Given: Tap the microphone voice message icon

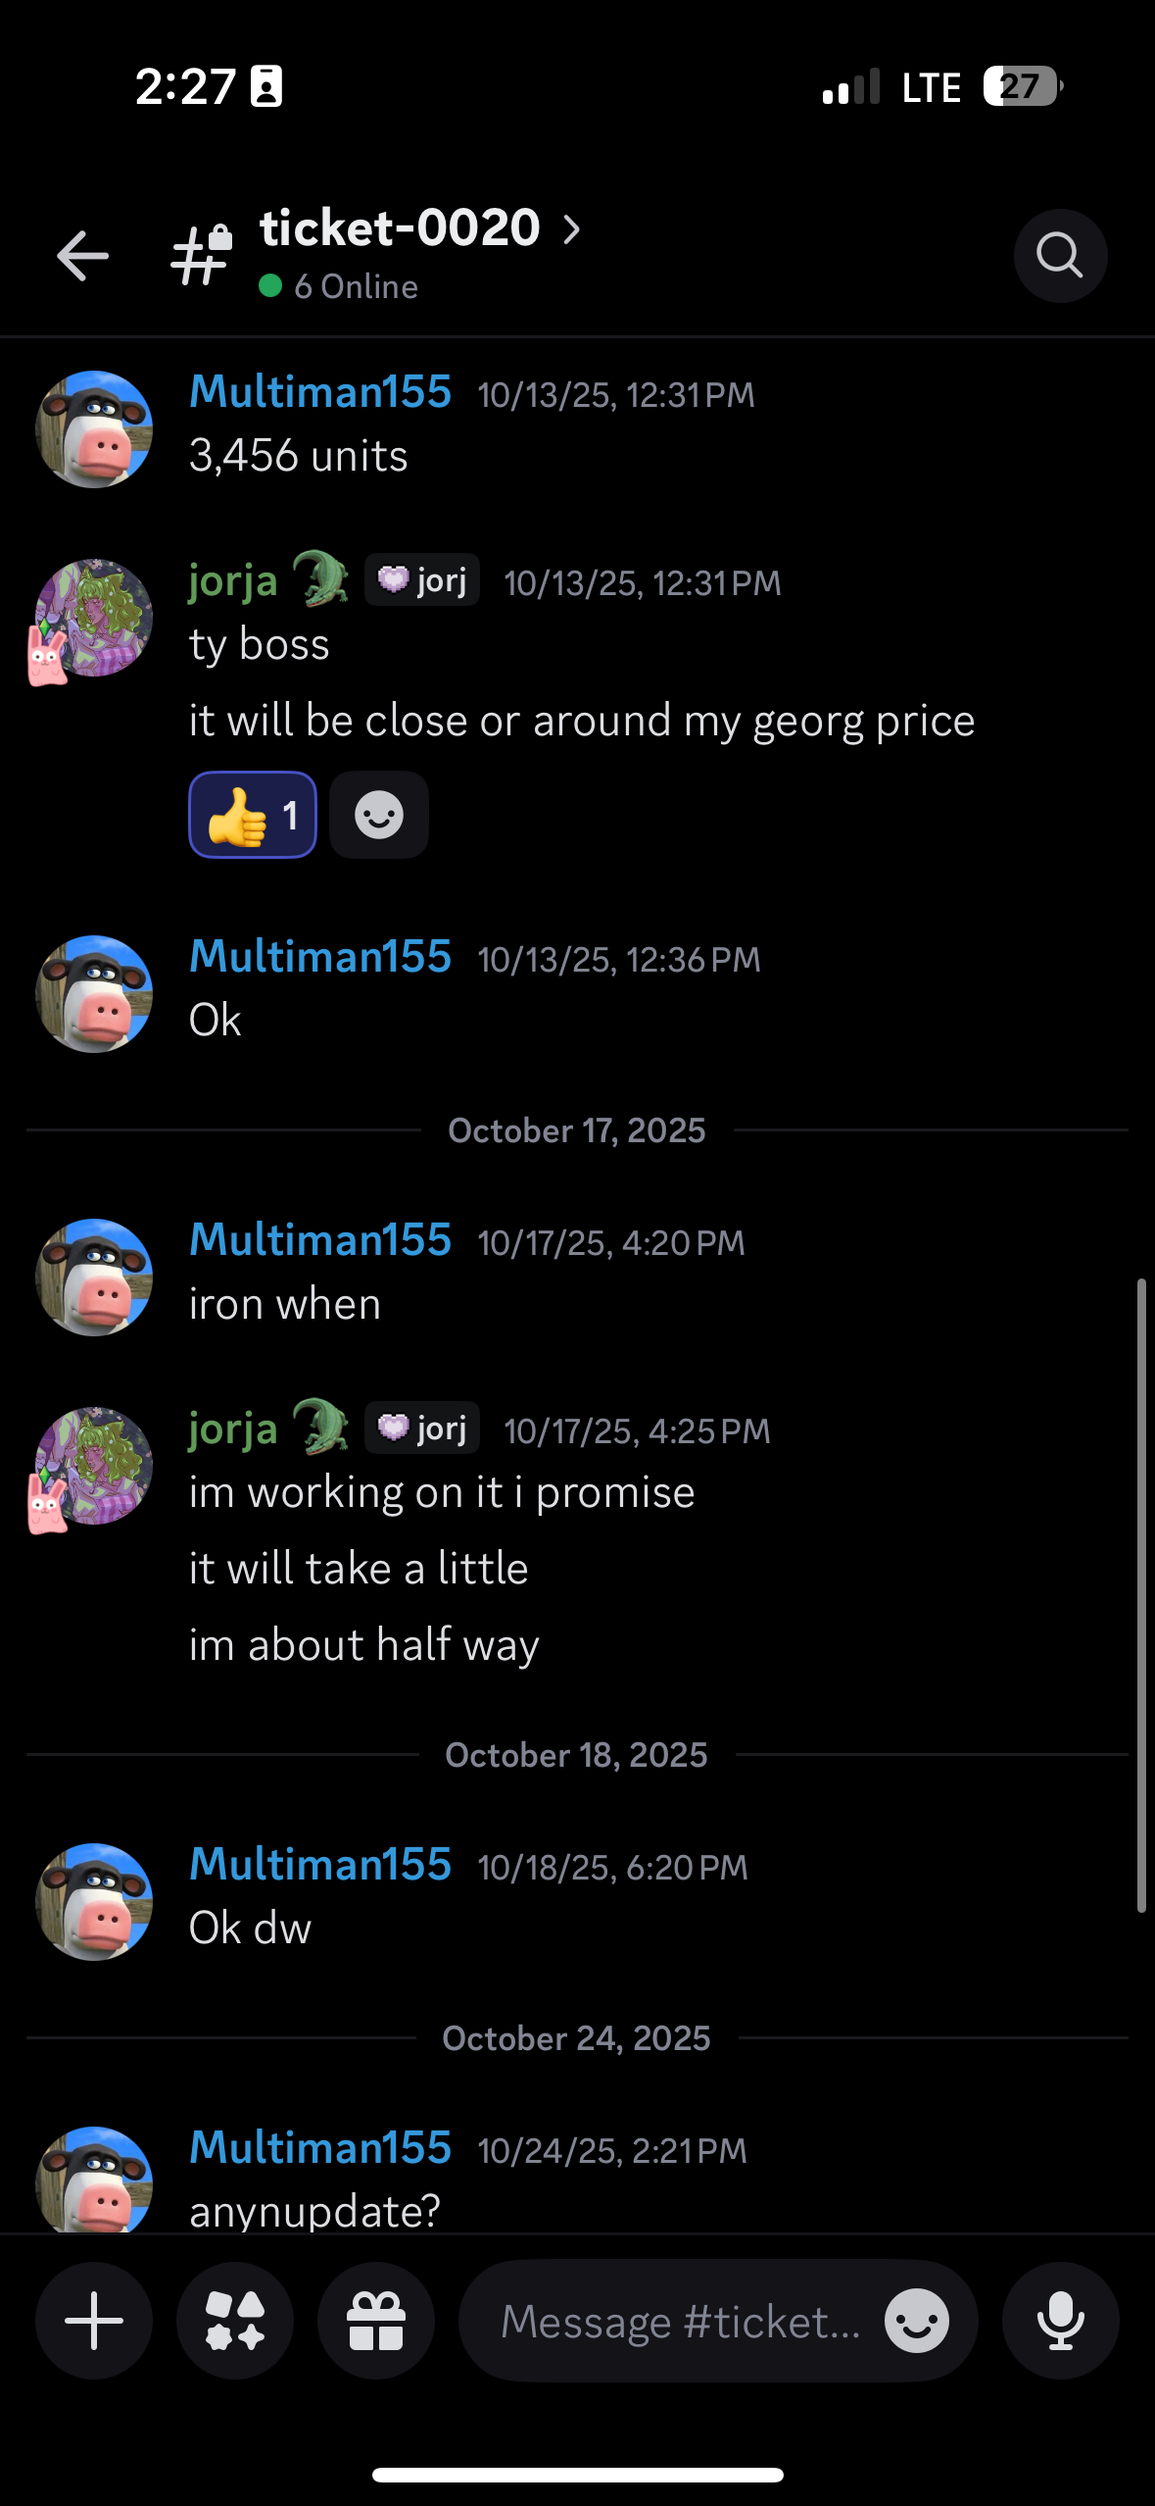Looking at the screenshot, I should point(1060,2321).
